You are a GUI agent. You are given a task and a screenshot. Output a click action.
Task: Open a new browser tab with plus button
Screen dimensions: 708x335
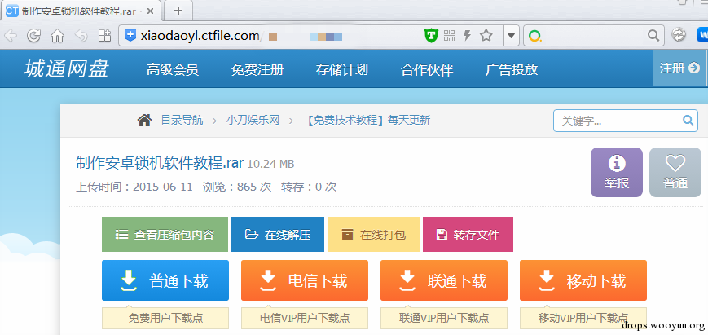178,11
